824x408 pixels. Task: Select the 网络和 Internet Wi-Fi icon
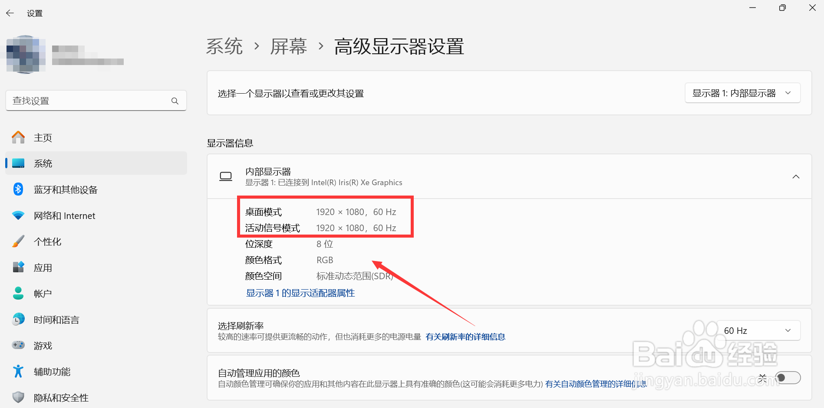[x=18, y=215]
